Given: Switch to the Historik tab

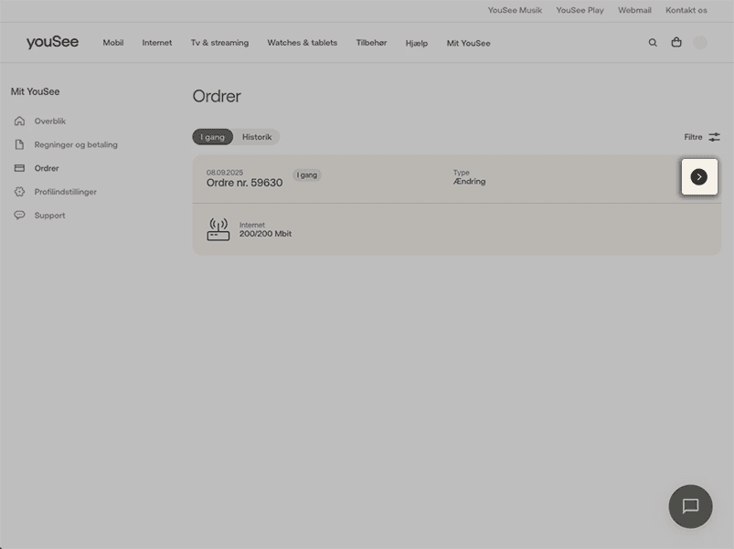Looking at the screenshot, I should [x=257, y=137].
